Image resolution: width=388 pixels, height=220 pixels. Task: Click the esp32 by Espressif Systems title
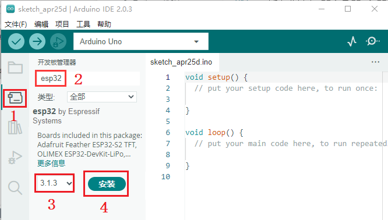tap(66, 116)
